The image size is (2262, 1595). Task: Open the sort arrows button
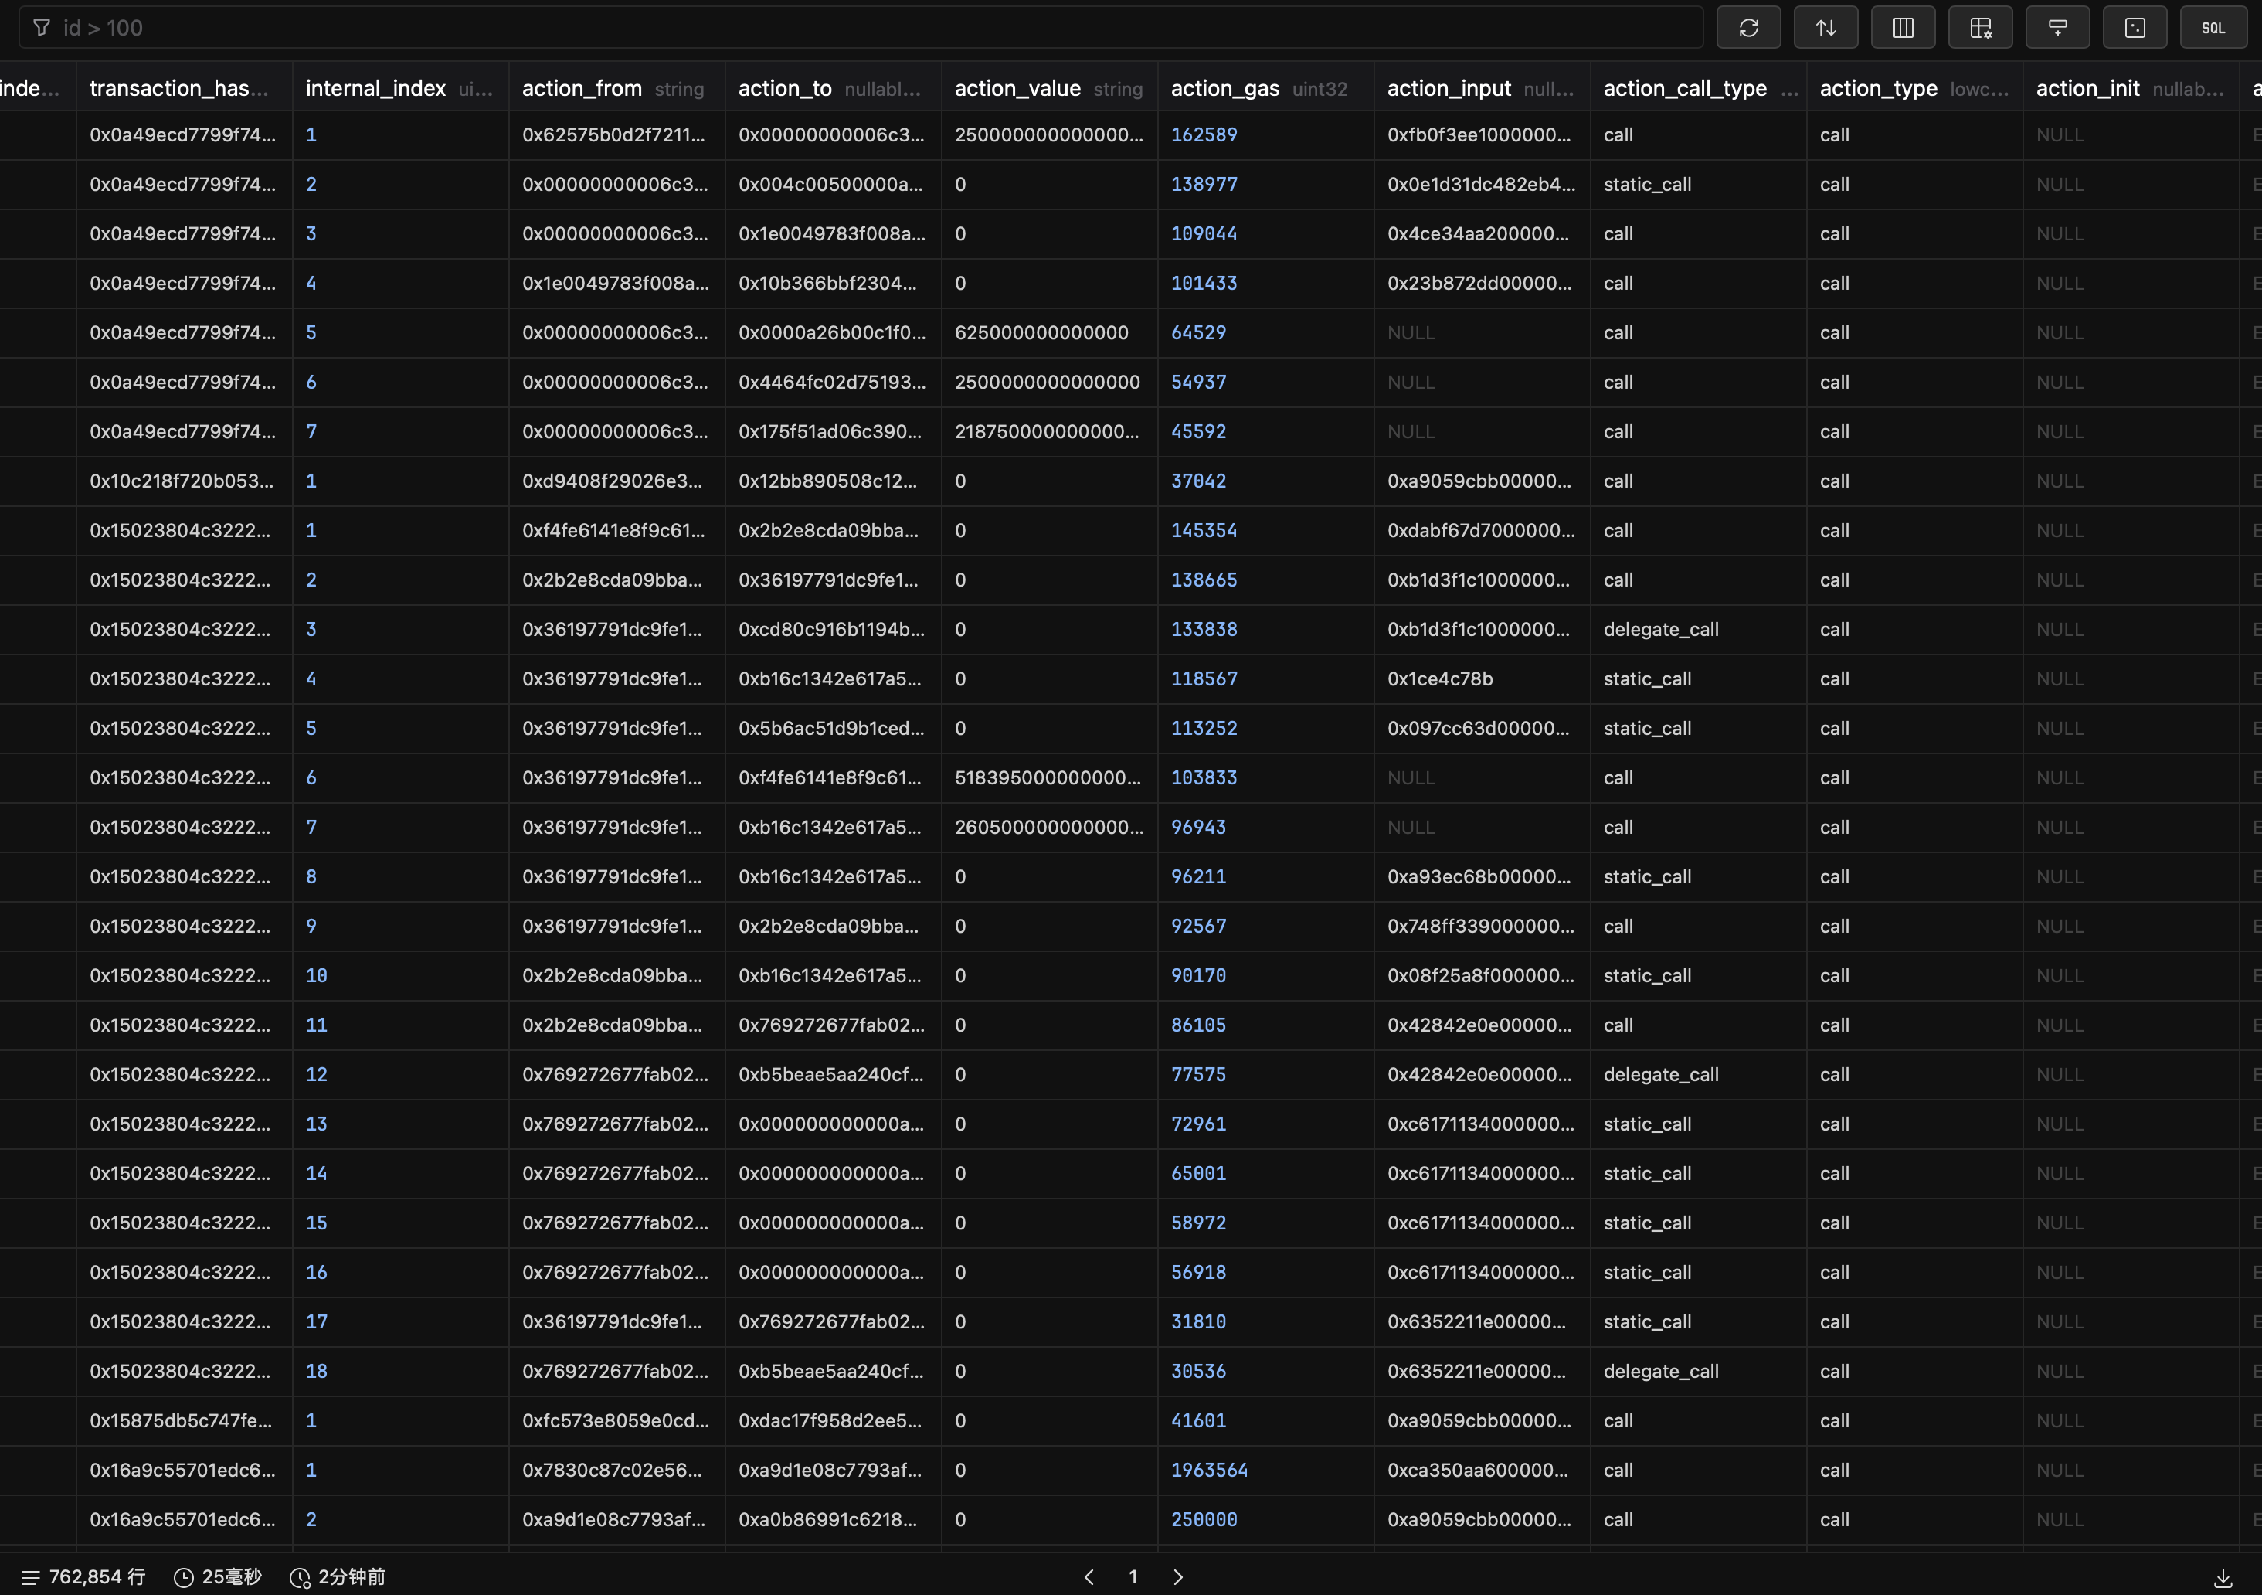pos(1826,28)
